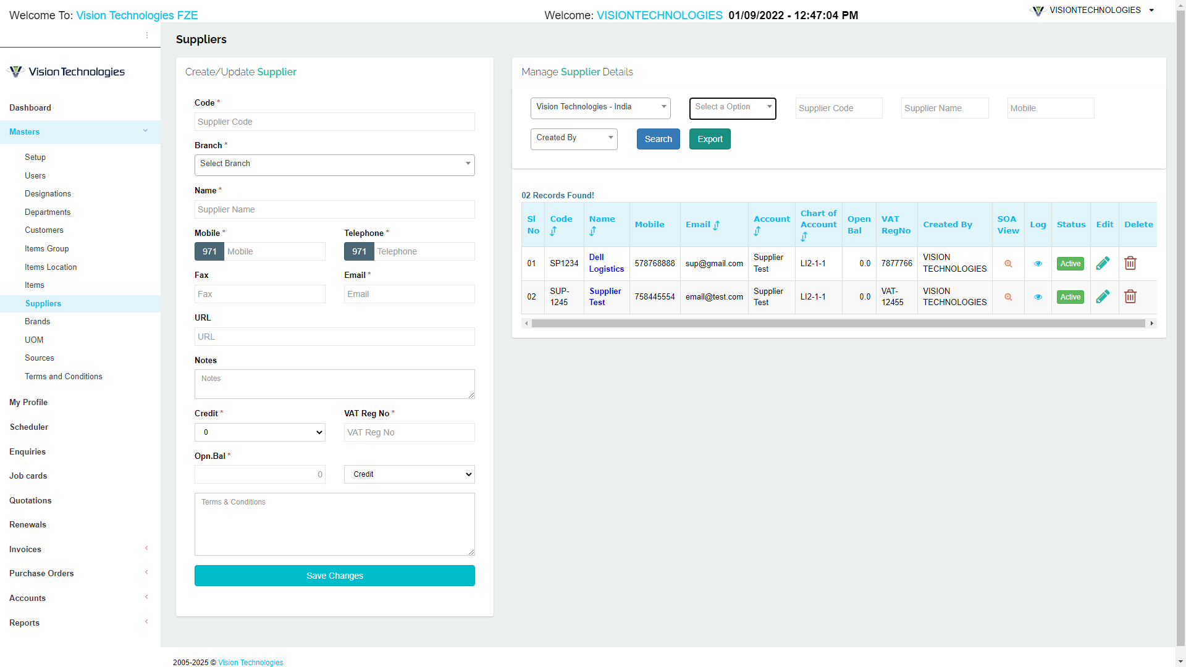Viewport: 1186px width, 667px height.
Task: Click the Vision Technologies logo in the sidebar
Action: click(x=65, y=71)
